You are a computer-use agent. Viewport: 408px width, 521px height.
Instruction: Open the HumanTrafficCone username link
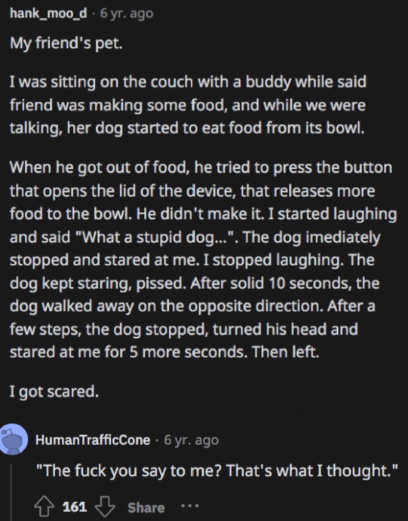[93, 440]
